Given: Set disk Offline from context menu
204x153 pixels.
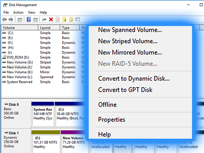Looking at the screenshot, I should (107, 105).
